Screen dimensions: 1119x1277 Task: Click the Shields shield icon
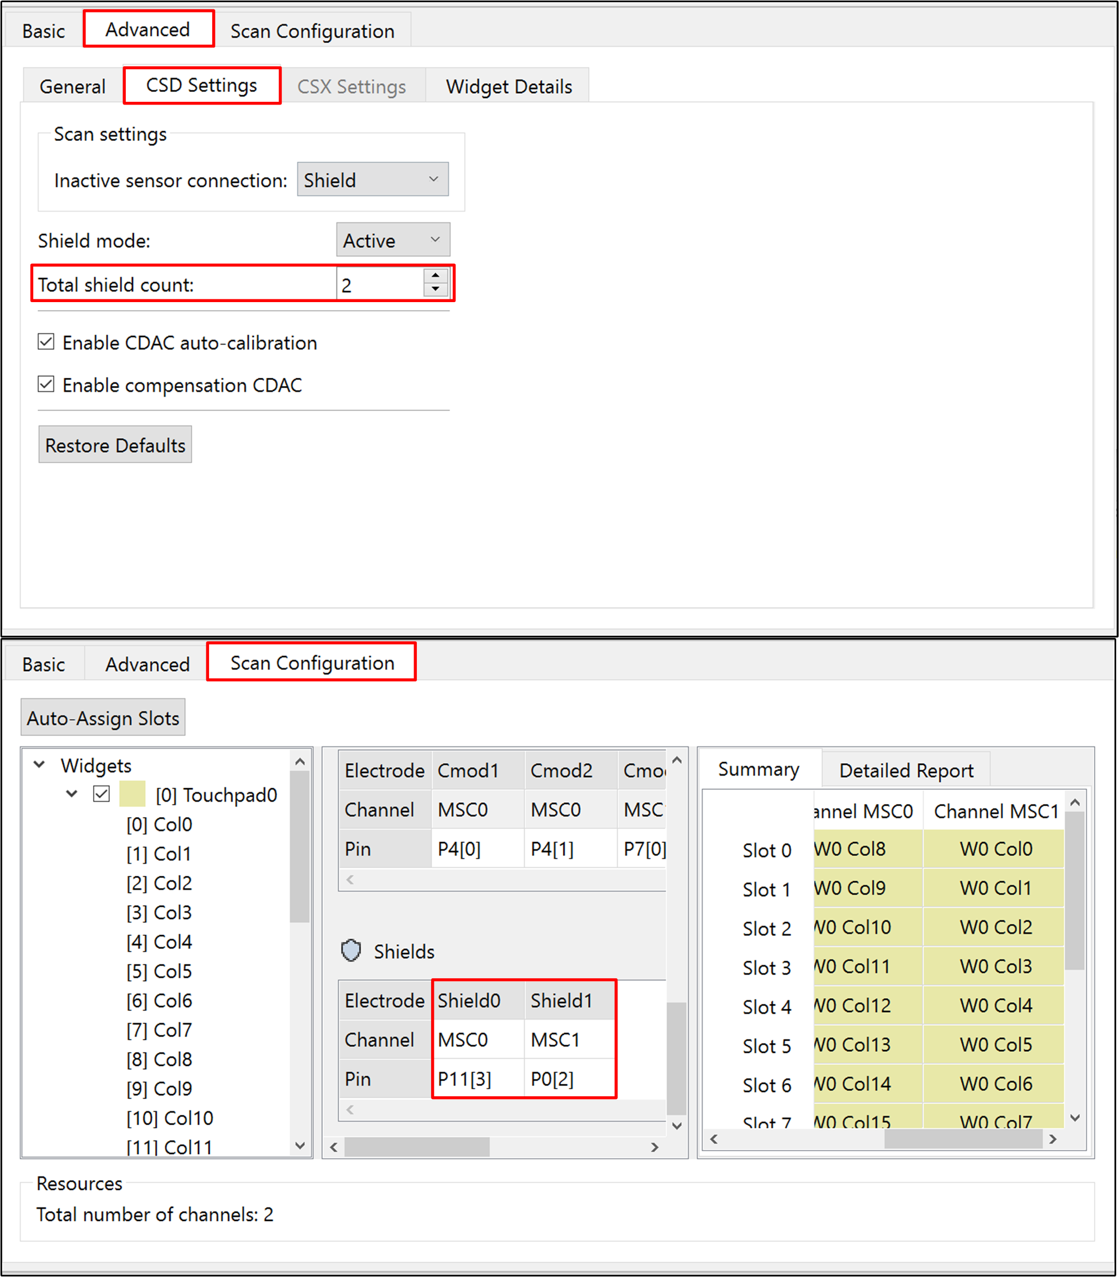(x=351, y=950)
